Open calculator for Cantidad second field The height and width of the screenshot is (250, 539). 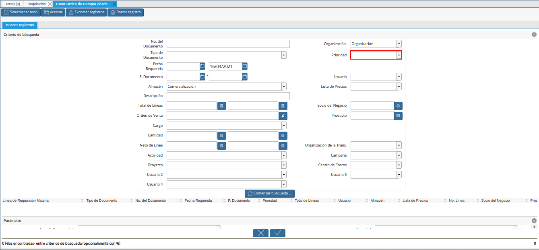(x=283, y=136)
